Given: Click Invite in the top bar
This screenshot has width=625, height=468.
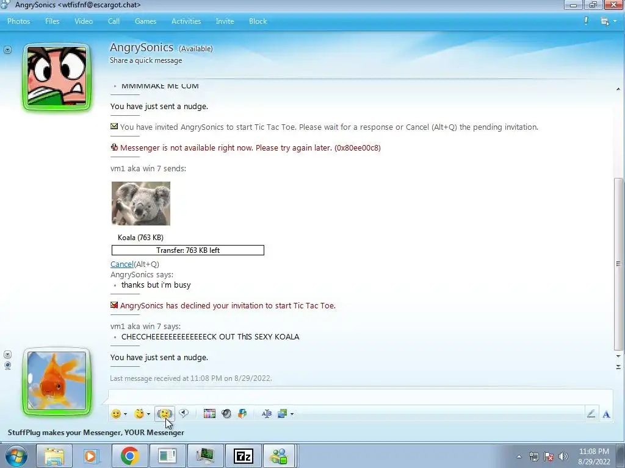Looking at the screenshot, I should coord(225,21).
